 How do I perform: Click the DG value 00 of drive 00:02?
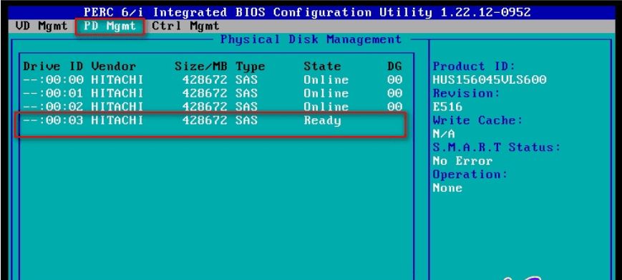(x=394, y=107)
